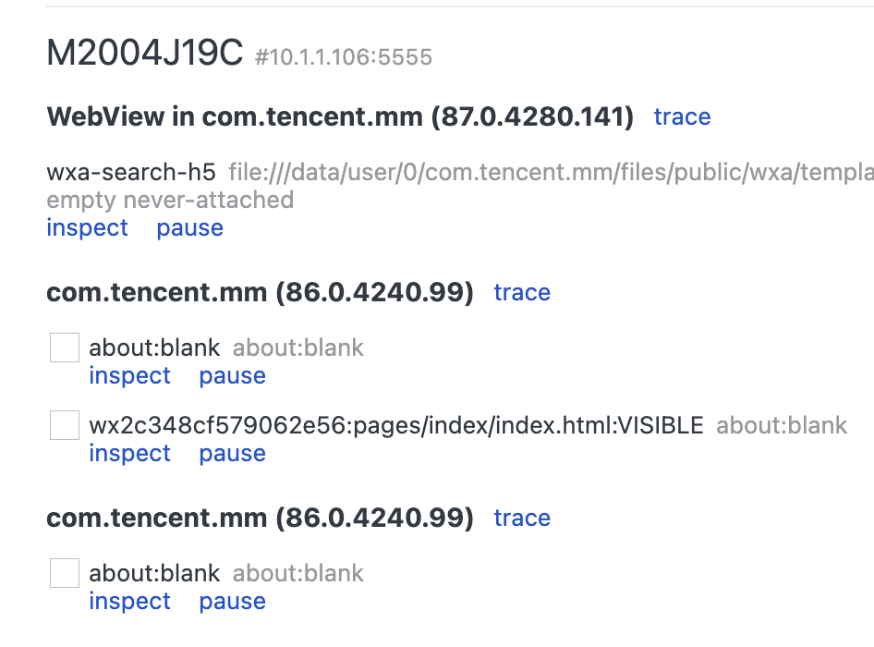
Task: Click trace for the bottom com.tencent.mm (86.0.4240.99)
Action: [522, 519]
